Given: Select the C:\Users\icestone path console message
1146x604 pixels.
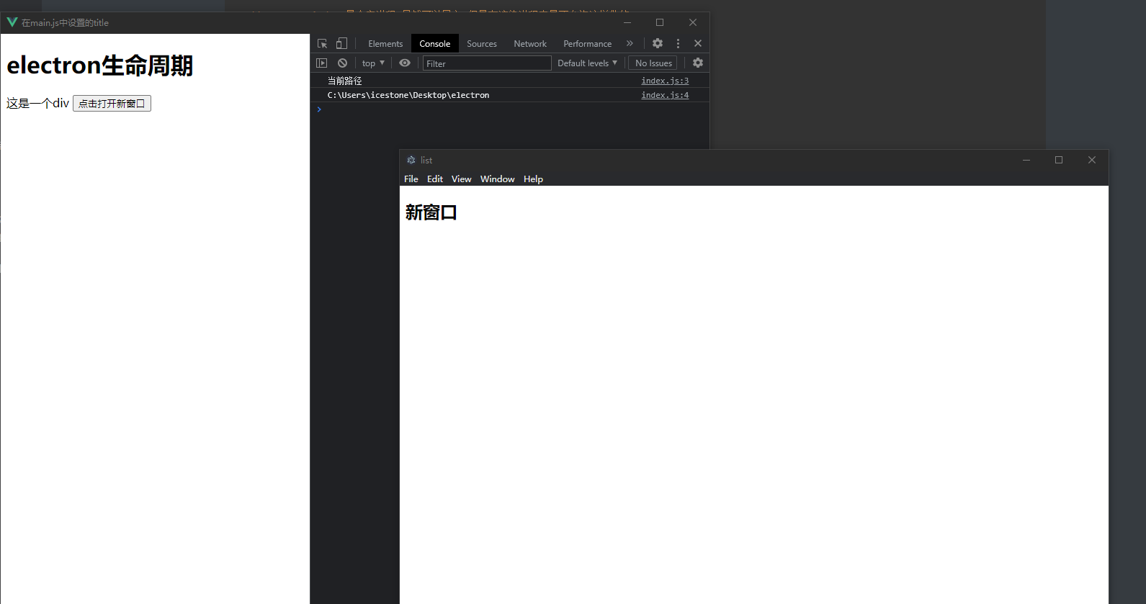Looking at the screenshot, I should click(408, 95).
